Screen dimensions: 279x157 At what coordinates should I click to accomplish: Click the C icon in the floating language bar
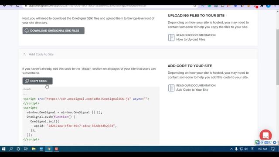tap(270, 143)
